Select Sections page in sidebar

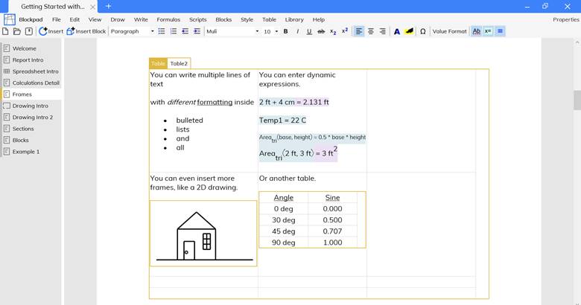tap(31, 129)
